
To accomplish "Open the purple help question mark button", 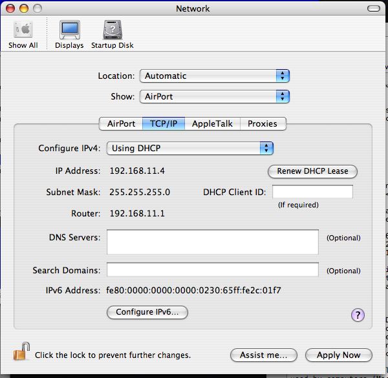I will (358, 315).
